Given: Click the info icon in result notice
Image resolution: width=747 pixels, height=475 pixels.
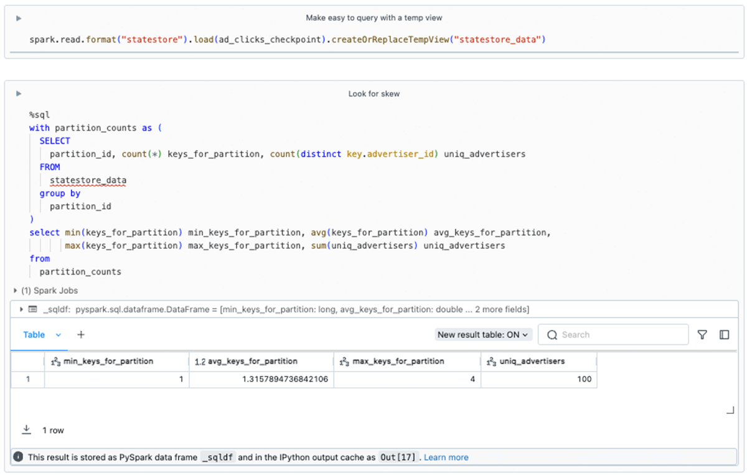Looking at the screenshot, I should coord(19,457).
